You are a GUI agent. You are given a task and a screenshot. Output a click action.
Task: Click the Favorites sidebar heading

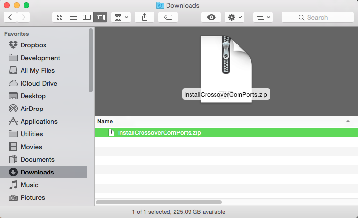pyautogui.click(x=17, y=34)
